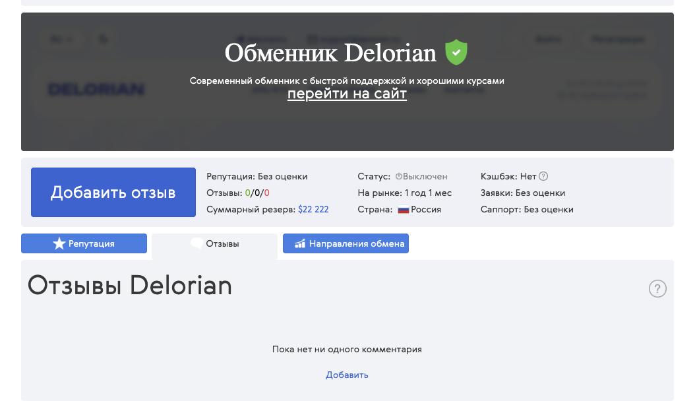695x409 pixels.
Task: Click the question mark beside Отзывы Delorian heading
Action: [657, 289]
